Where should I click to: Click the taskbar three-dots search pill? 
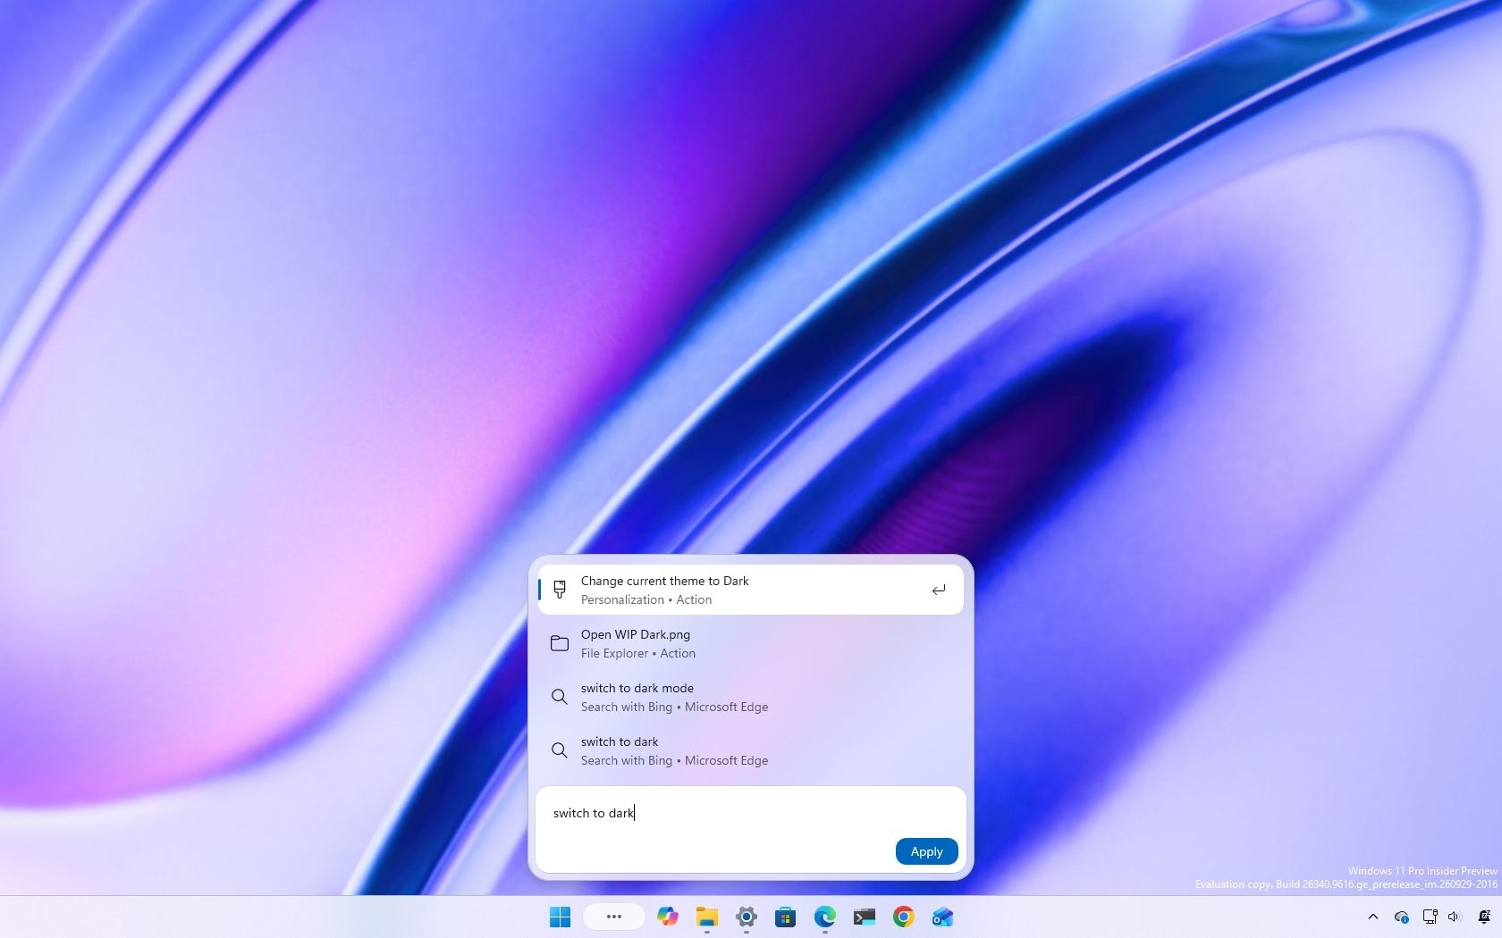point(614,917)
